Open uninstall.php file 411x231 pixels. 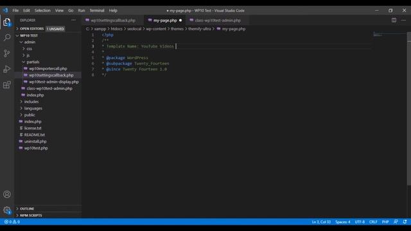click(x=35, y=141)
